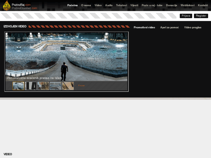
Task: Open the Početna menu item
Action: (72, 5)
